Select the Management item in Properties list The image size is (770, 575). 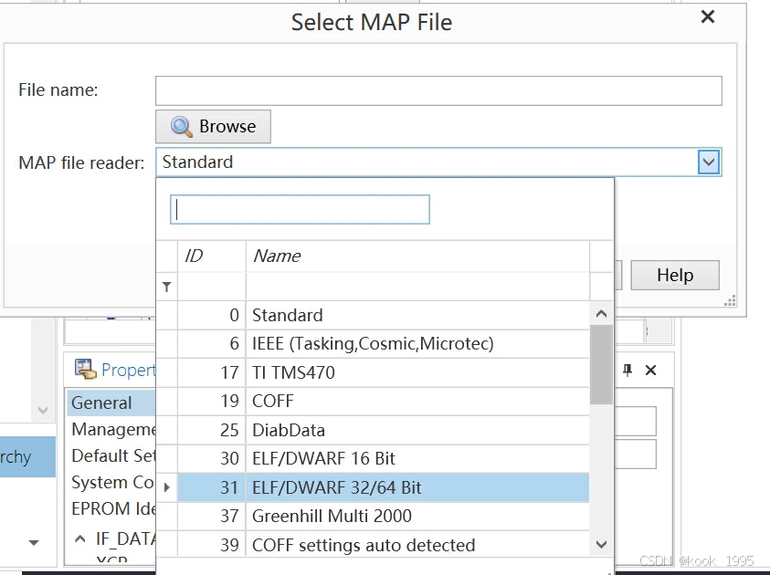[113, 430]
